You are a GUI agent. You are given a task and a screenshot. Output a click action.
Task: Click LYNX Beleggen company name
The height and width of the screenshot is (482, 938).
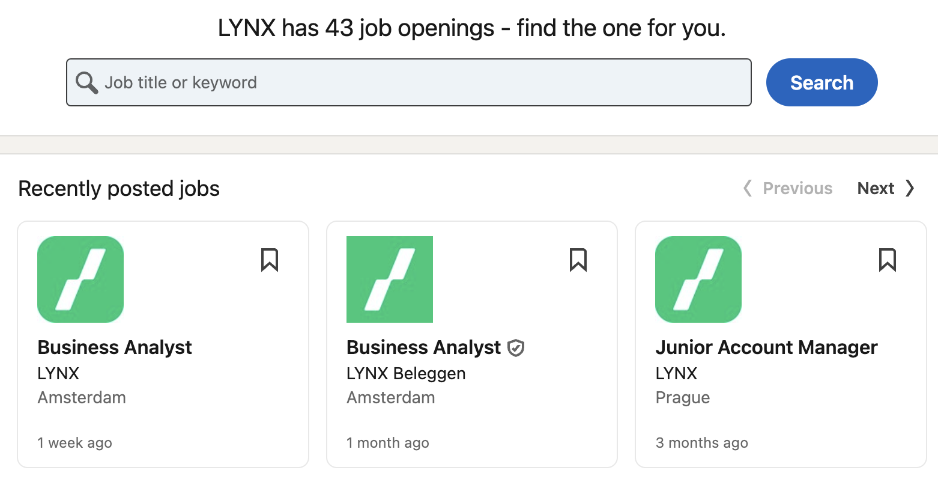[406, 373]
